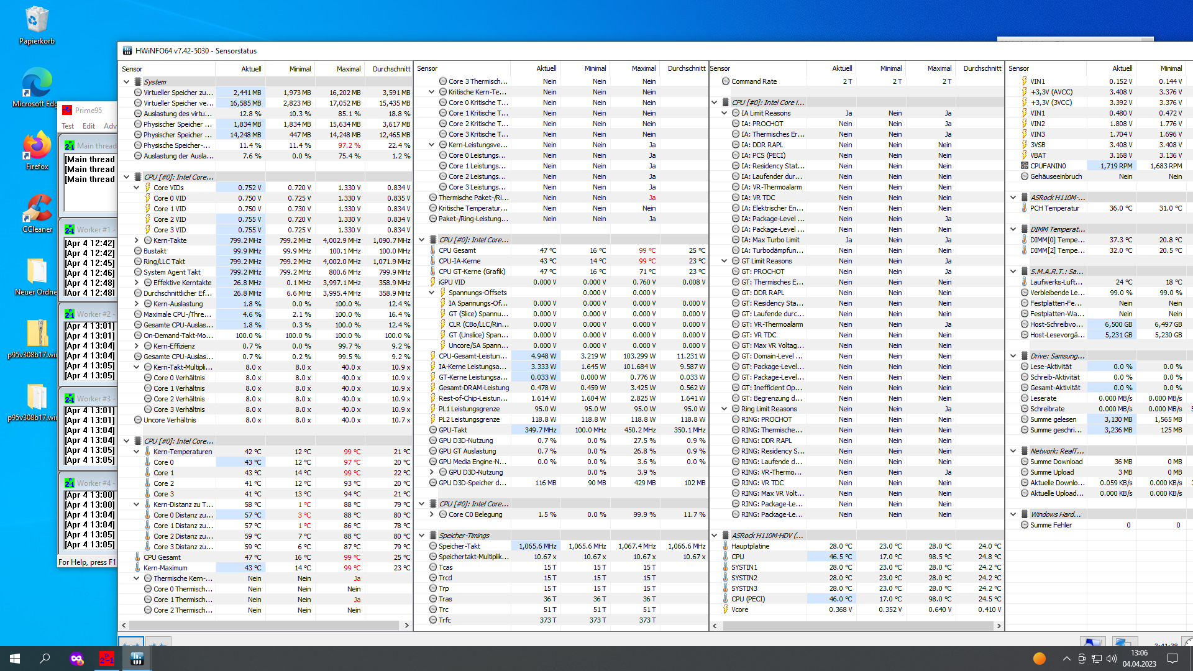Click the Prime95 taskbar icon

point(106,659)
